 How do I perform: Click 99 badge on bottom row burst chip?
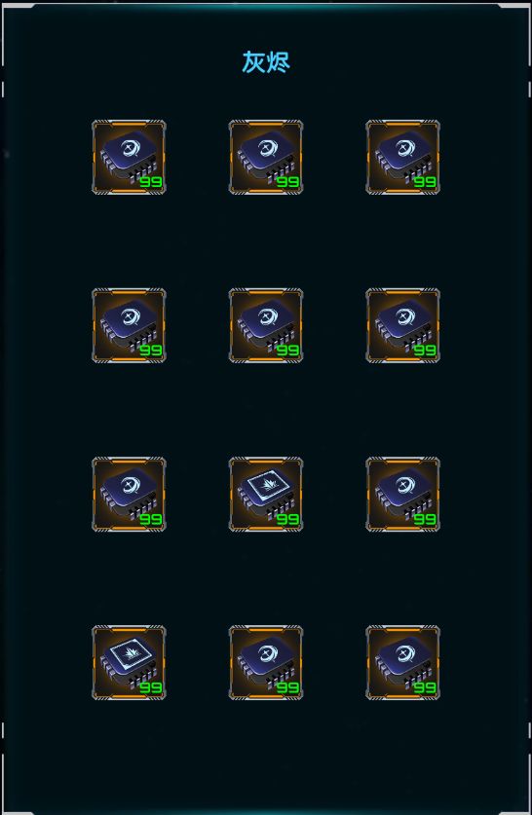coord(151,687)
